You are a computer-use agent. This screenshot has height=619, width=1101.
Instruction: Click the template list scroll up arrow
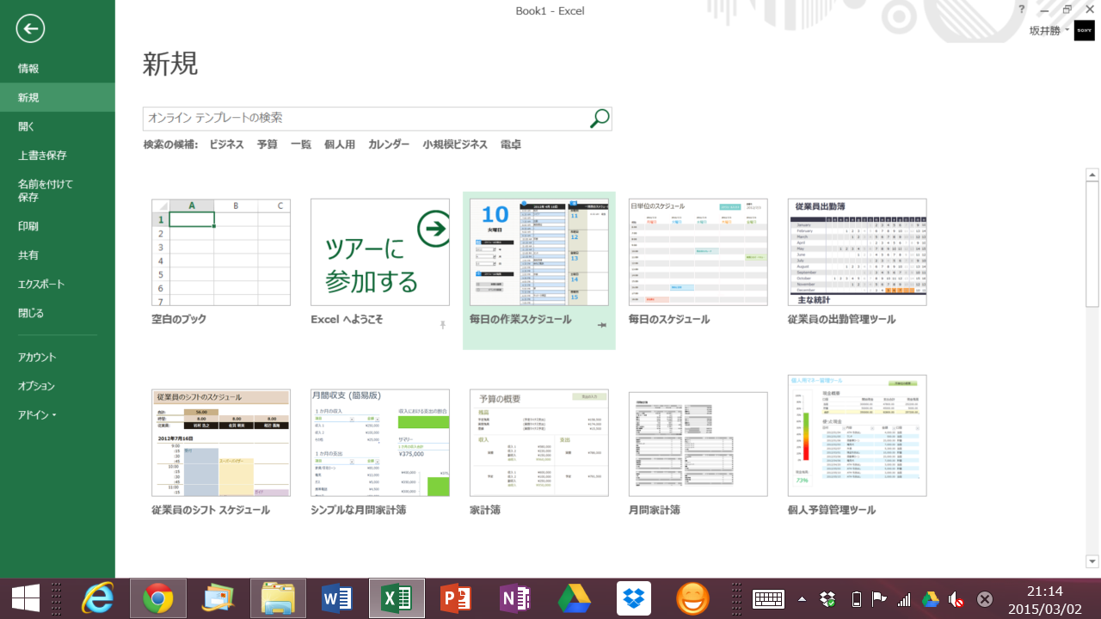(x=1092, y=175)
